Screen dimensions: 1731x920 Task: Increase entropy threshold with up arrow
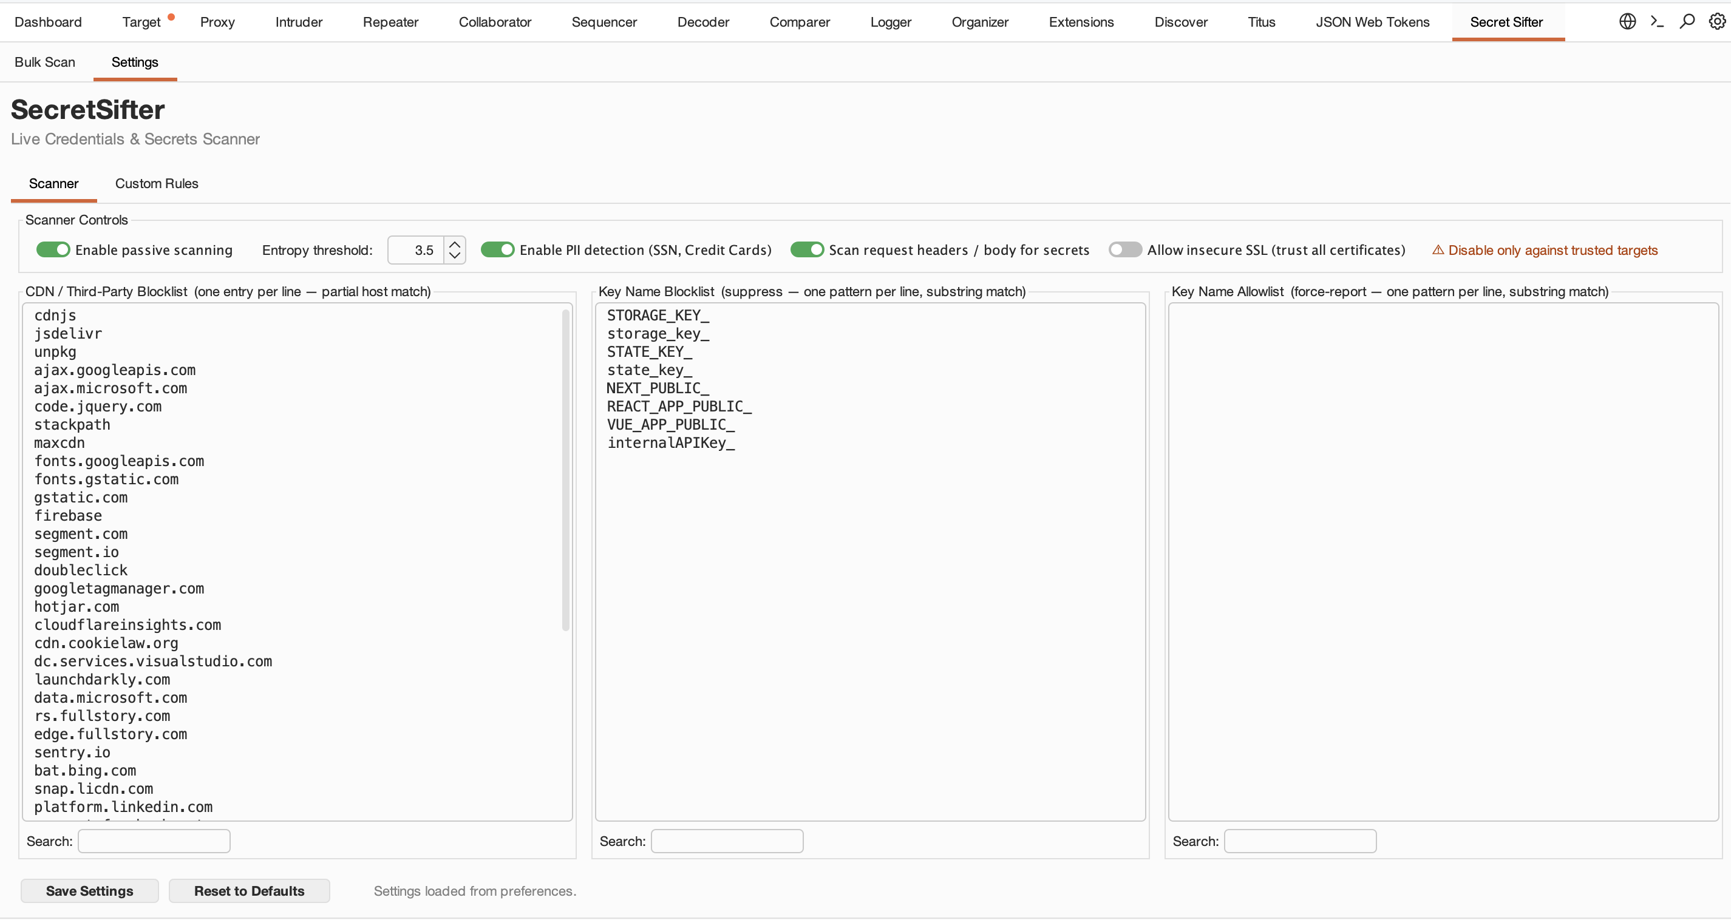pyautogui.click(x=455, y=244)
